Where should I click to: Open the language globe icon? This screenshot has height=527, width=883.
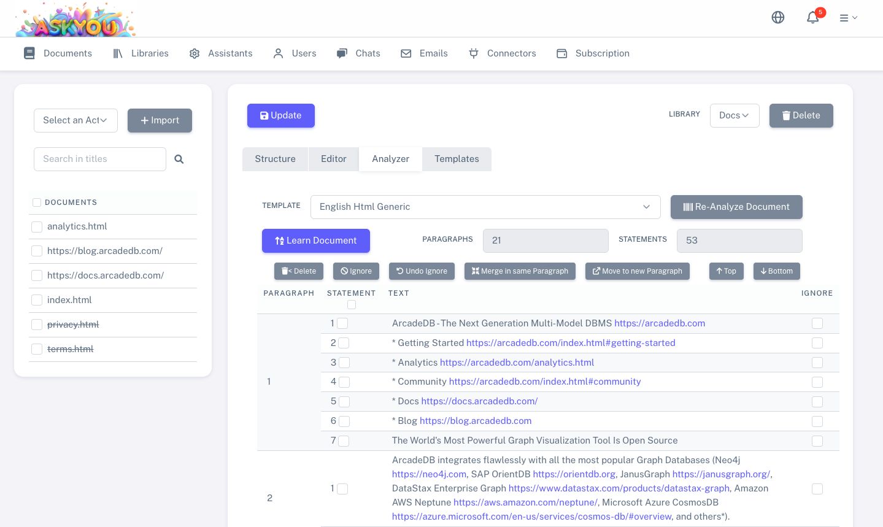click(x=778, y=17)
